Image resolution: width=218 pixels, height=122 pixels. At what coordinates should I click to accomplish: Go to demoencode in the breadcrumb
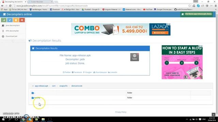(x=77, y=86)
